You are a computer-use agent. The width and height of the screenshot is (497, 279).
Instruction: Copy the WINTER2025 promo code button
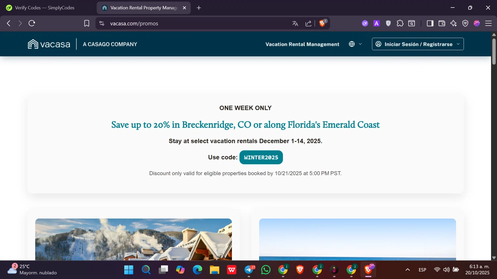tap(261, 157)
